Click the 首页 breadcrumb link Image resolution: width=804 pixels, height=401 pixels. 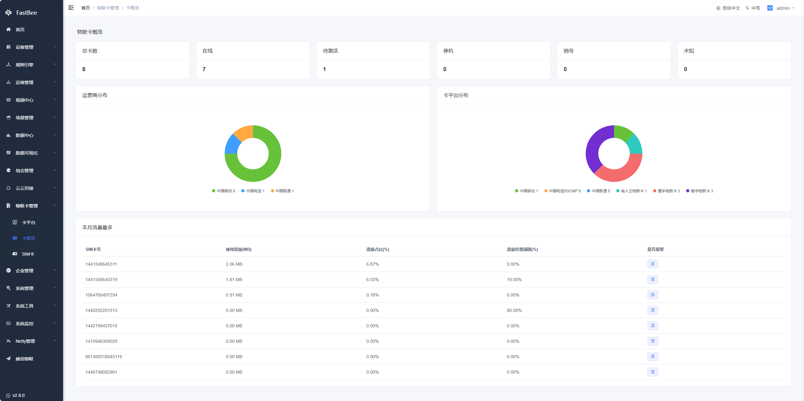(85, 8)
